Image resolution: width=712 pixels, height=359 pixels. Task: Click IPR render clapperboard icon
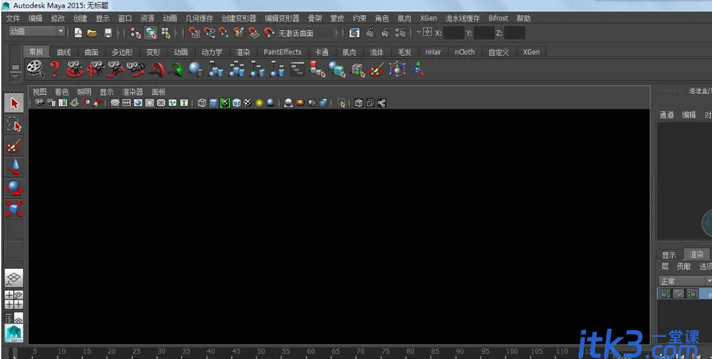pos(385,33)
